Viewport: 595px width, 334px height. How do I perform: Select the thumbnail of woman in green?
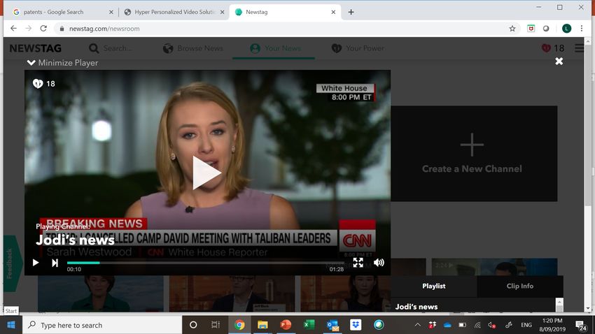click(101, 294)
